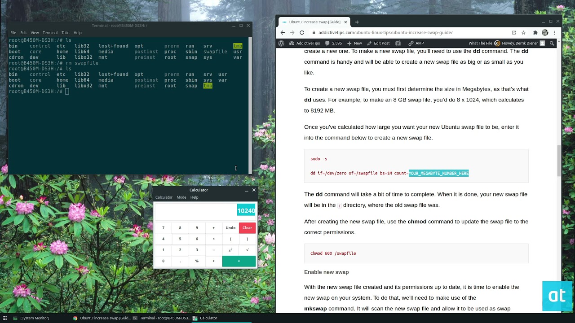The height and width of the screenshot is (323, 575).
Task: Click the green equals button
Action: [x=239, y=261]
